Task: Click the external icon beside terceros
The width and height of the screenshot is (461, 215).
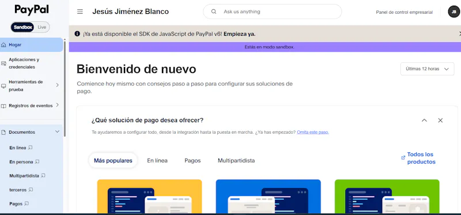Action: click(x=31, y=190)
